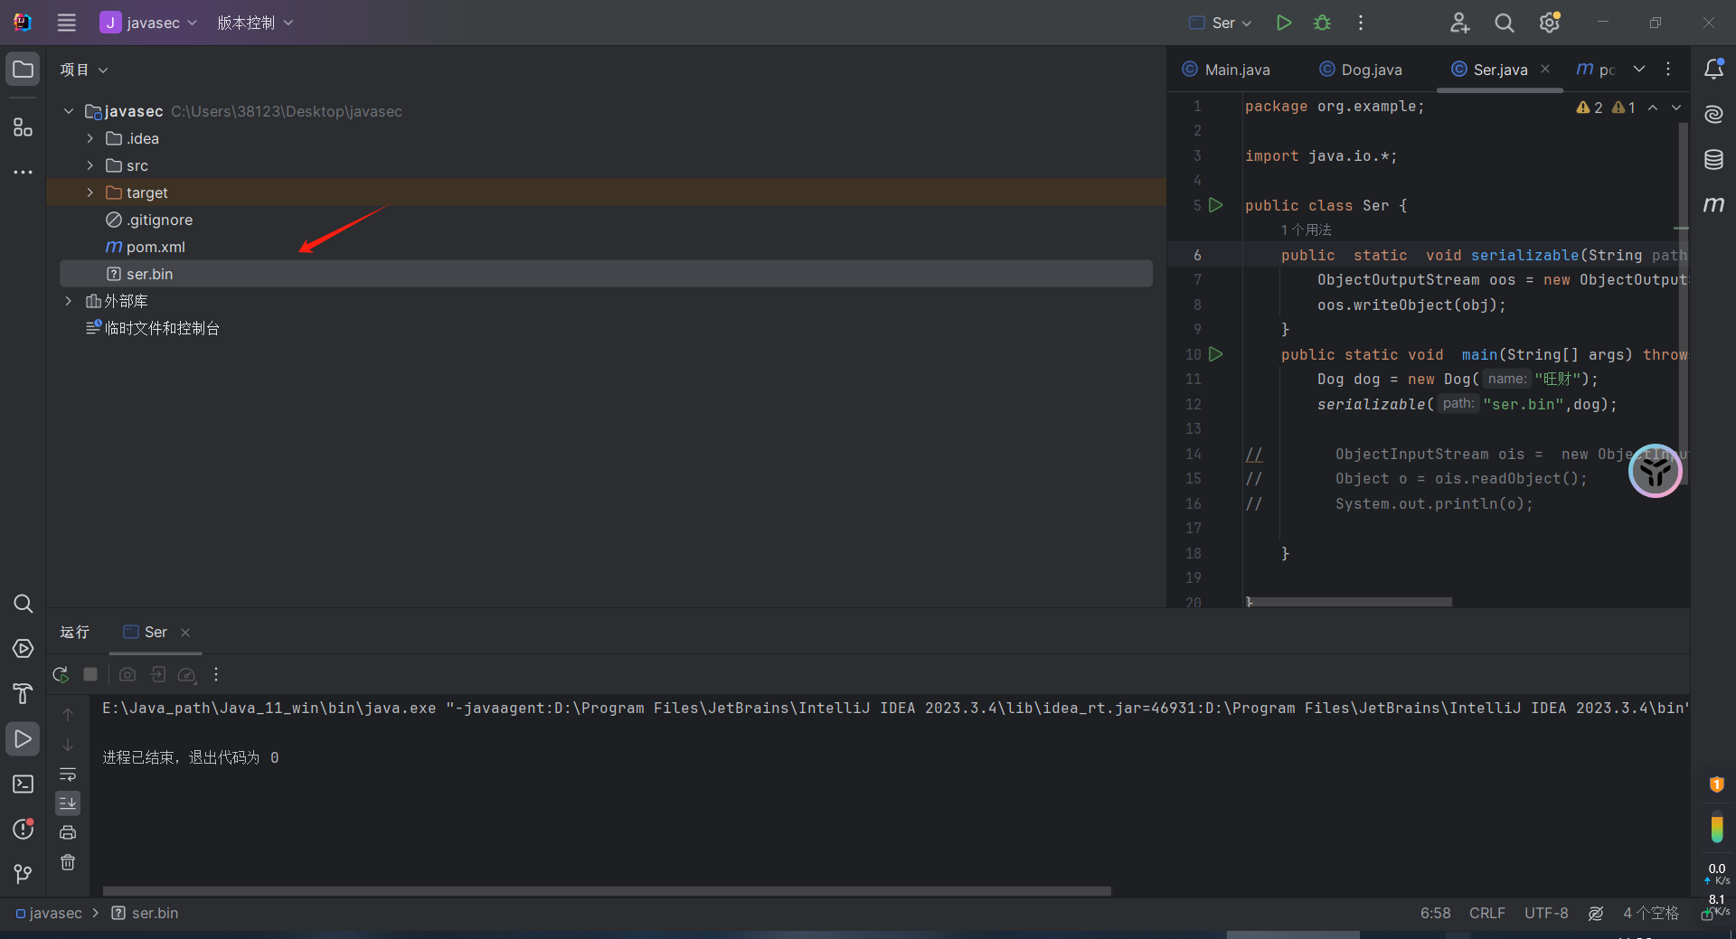Toggle scroll to end in console
This screenshot has width=1736, height=939.
tap(68, 803)
